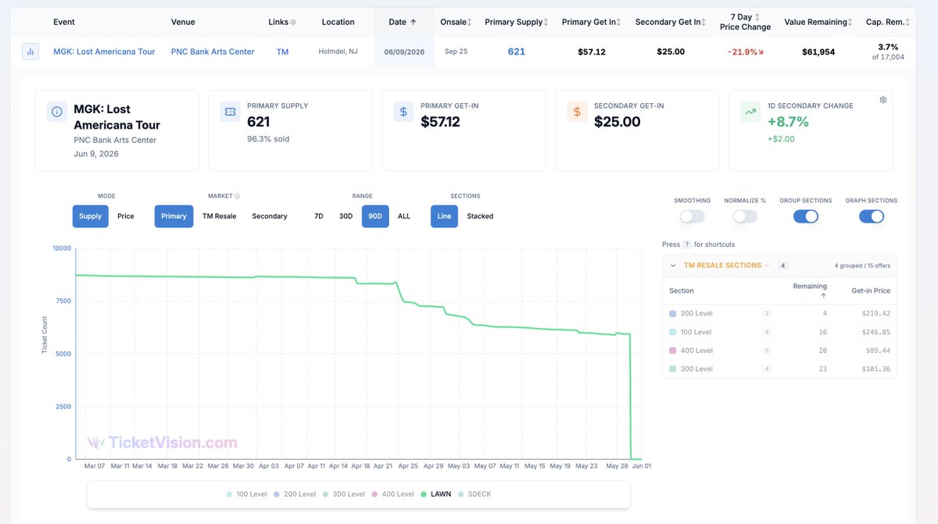Open TM Resale Sections dropdown arrow
The height and width of the screenshot is (524, 938).
click(x=767, y=266)
